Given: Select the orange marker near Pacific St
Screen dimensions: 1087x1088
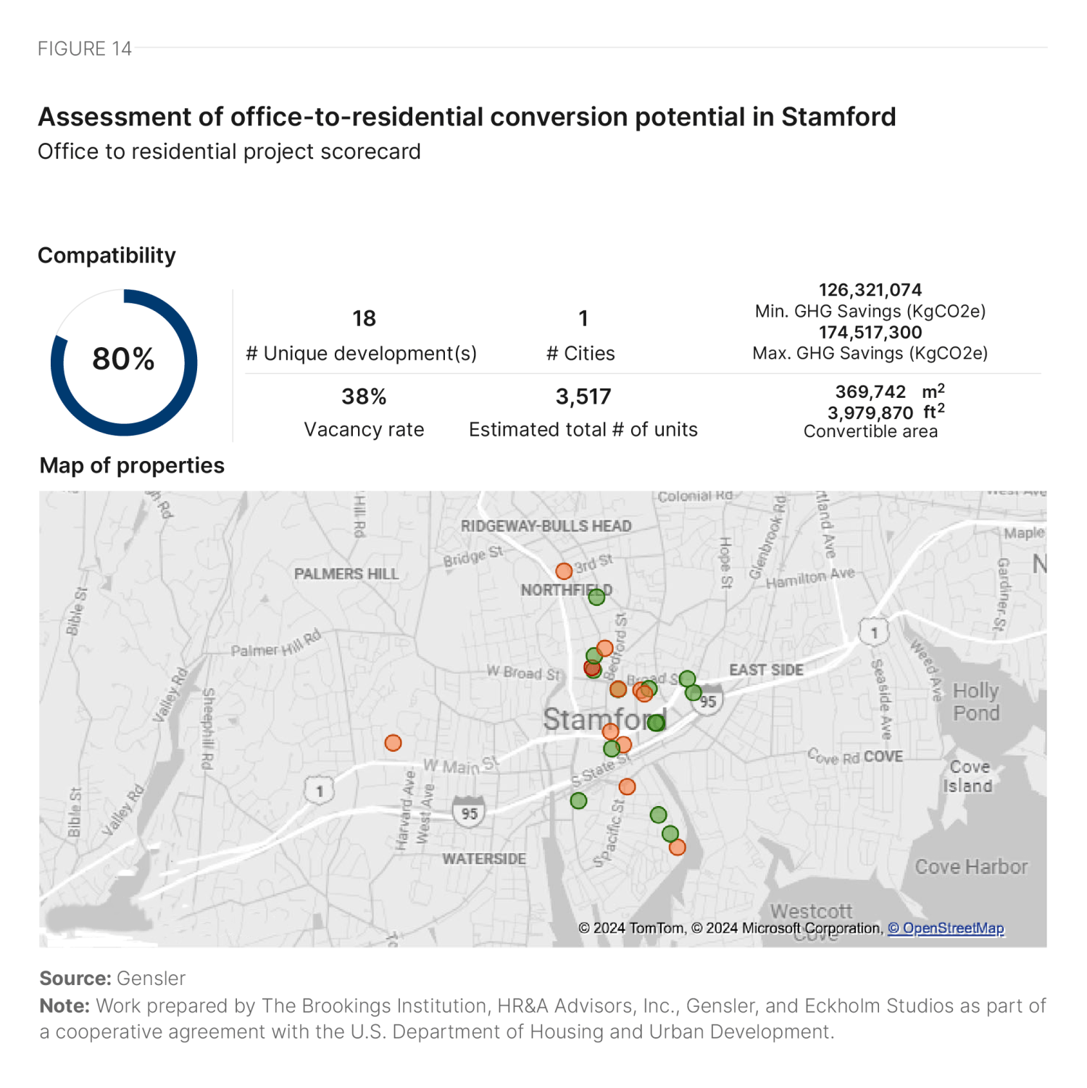Looking at the screenshot, I should click(627, 787).
